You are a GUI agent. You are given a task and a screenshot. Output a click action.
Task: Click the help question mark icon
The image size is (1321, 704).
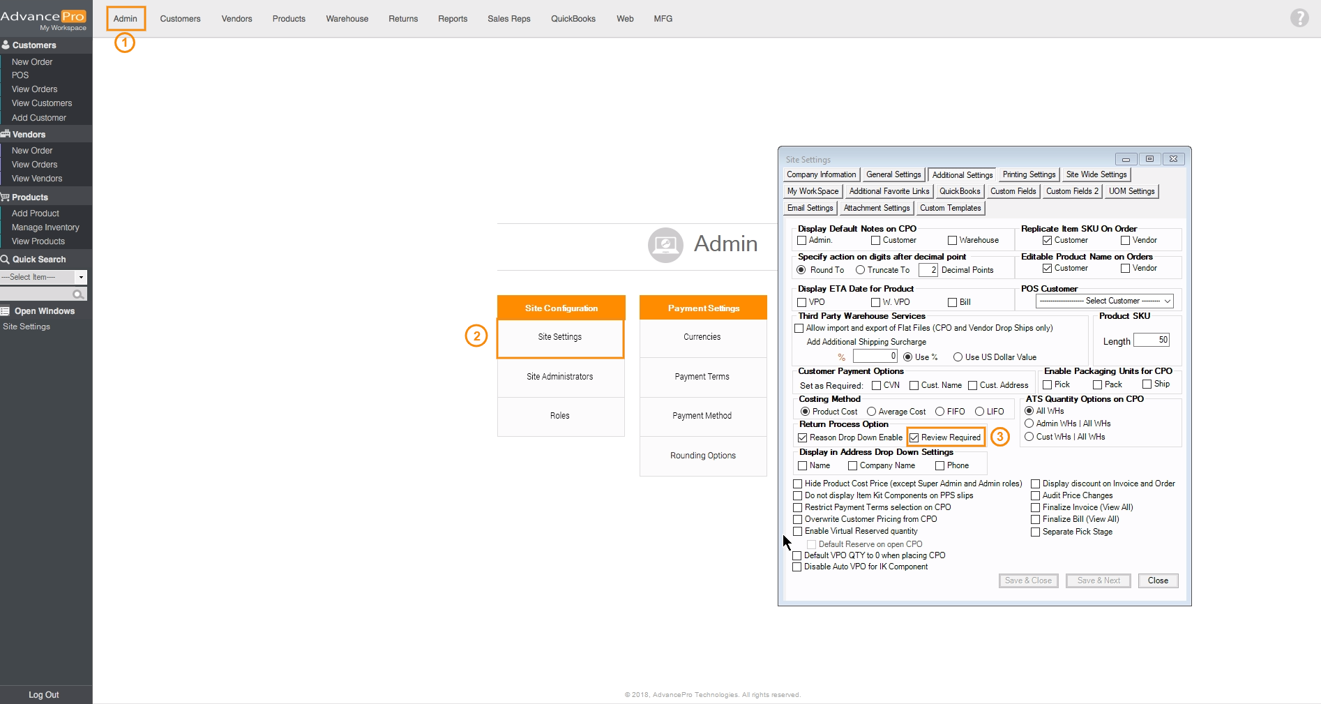click(1299, 17)
